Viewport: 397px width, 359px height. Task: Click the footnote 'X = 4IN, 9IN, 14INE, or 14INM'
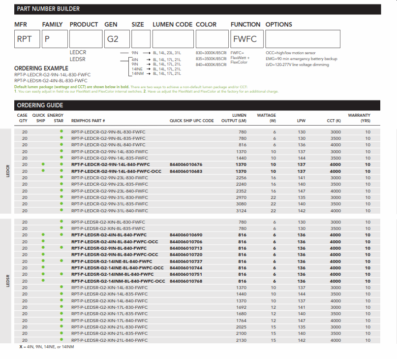(47, 347)
